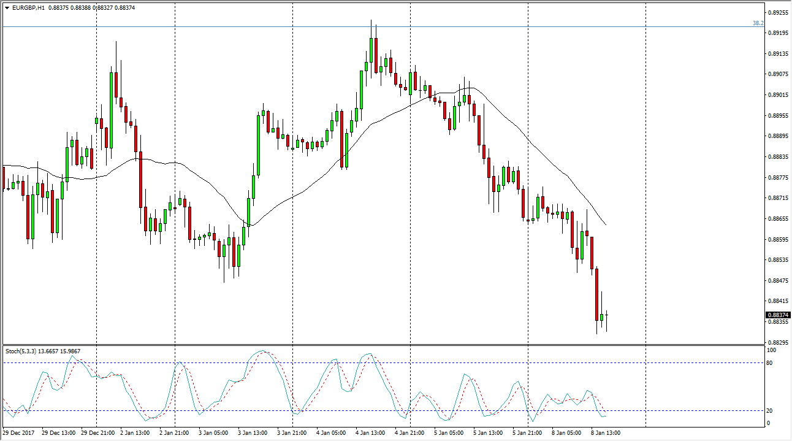Click the 8 Jan 13:00 time axis label

click(x=605, y=433)
